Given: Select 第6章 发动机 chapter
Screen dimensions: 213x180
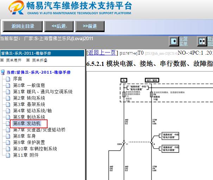Looking at the screenshot, I should click(x=27, y=123).
